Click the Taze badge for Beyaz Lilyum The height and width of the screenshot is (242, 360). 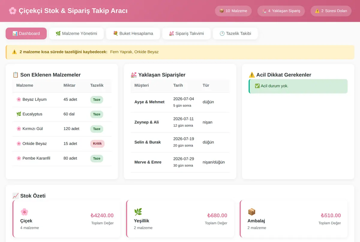click(97, 100)
